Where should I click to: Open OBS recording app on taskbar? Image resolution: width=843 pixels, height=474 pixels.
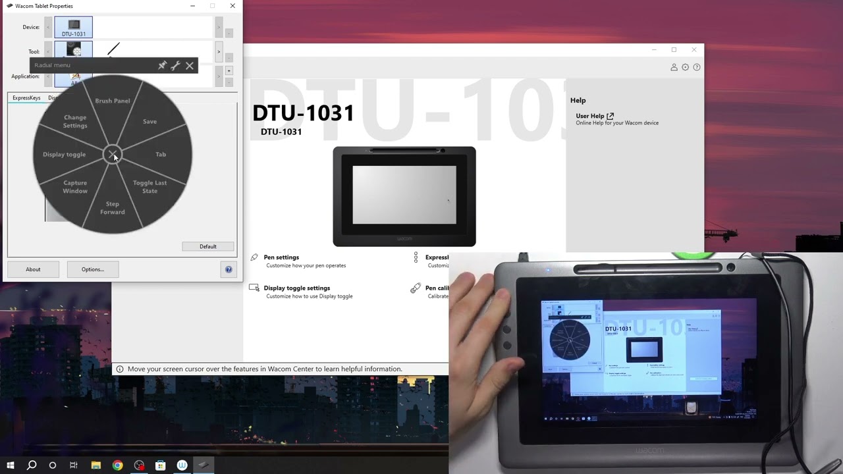coord(139,465)
